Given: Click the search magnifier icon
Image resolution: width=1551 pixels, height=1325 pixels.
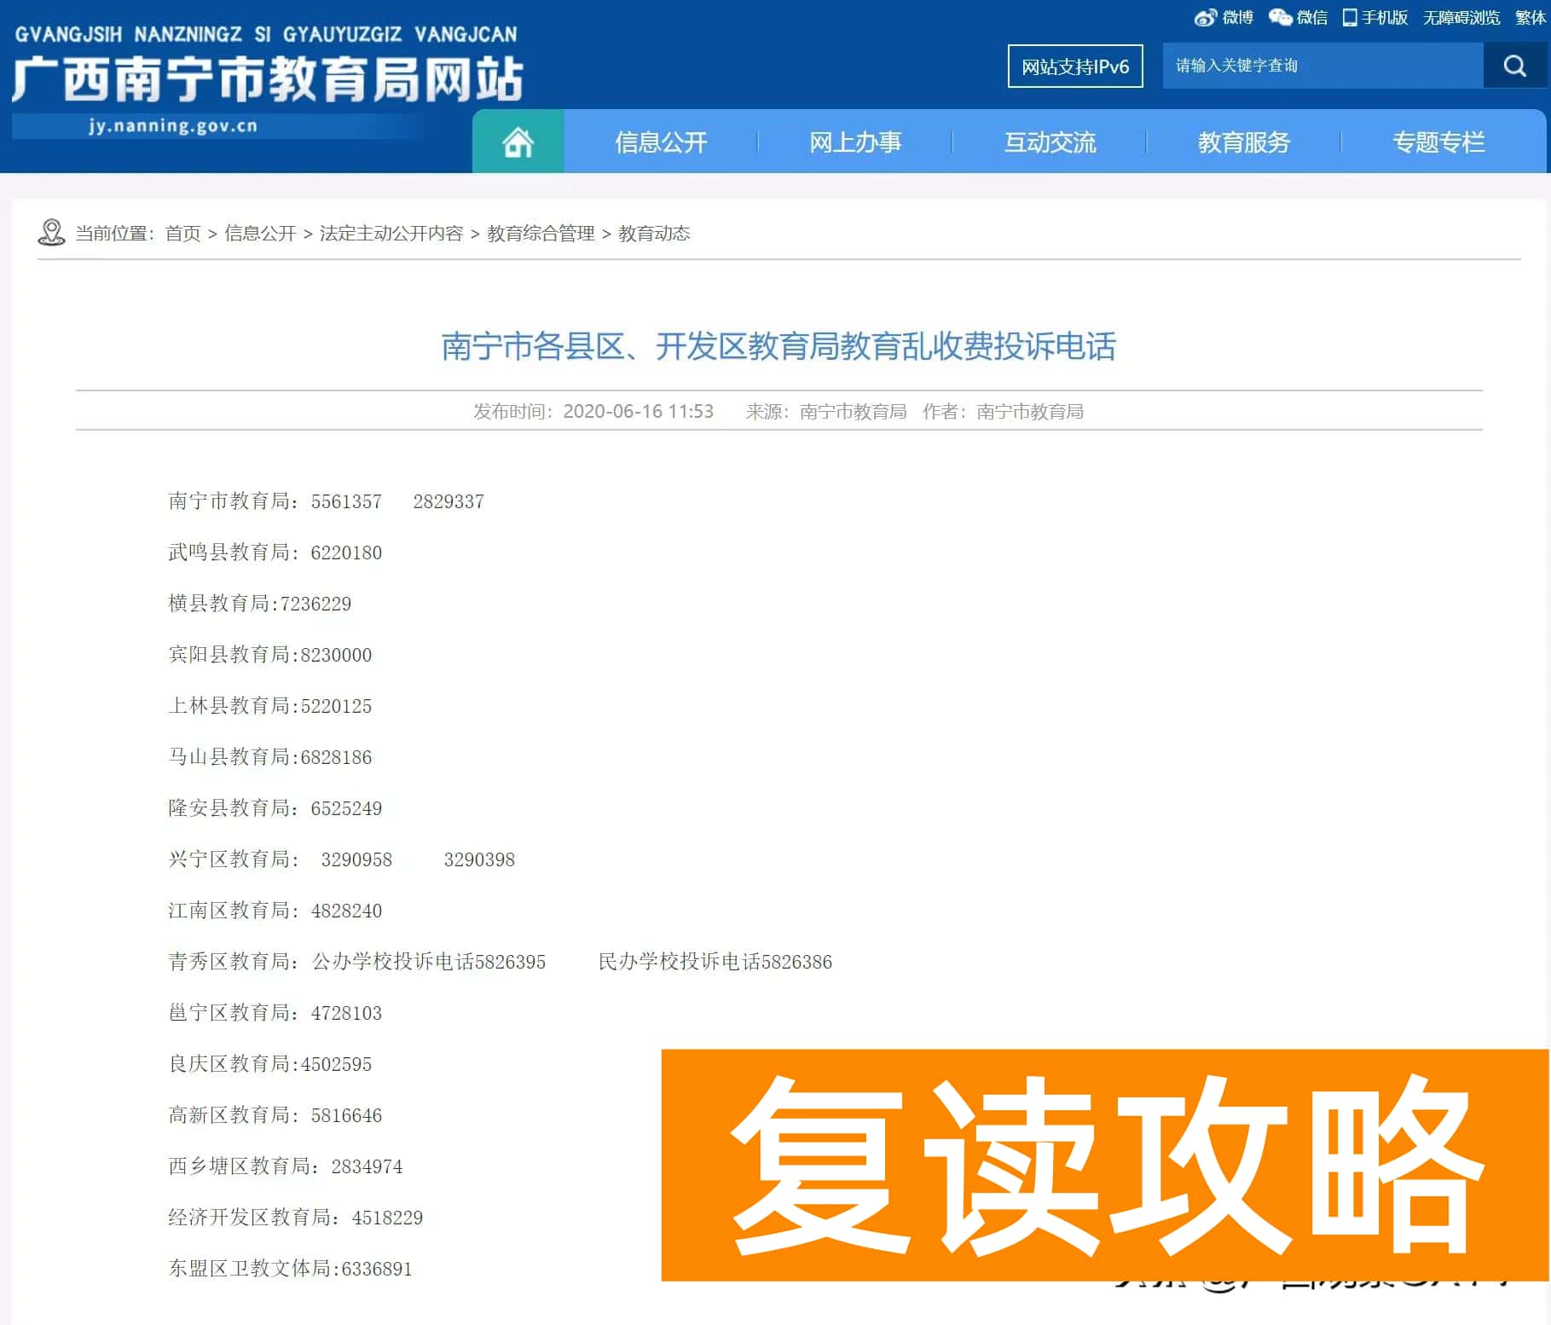Looking at the screenshot, I should tap(1513, 65).
